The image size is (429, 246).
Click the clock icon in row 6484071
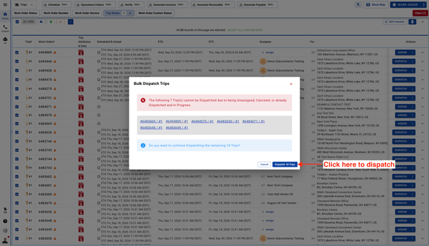pyautogui.click(x=99, y=107)
